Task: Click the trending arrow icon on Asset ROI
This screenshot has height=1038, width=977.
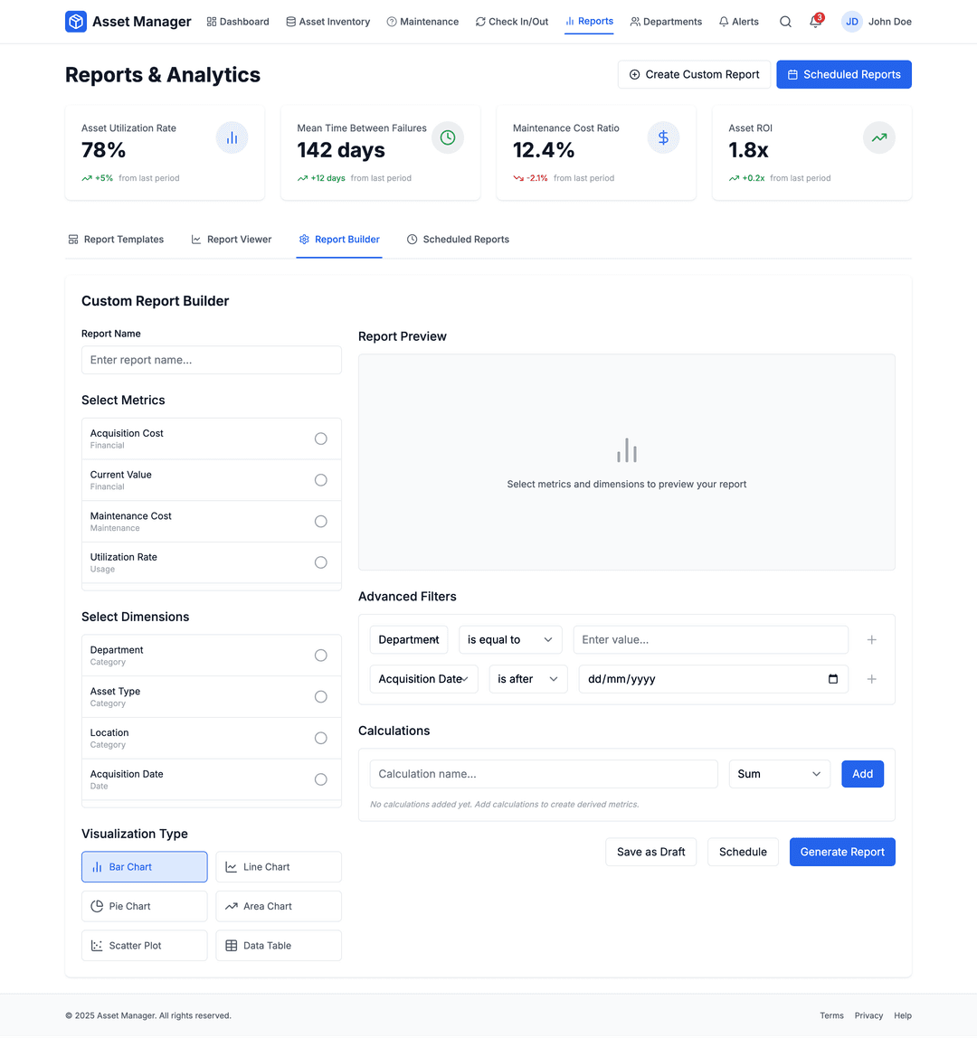Action: 878,137
